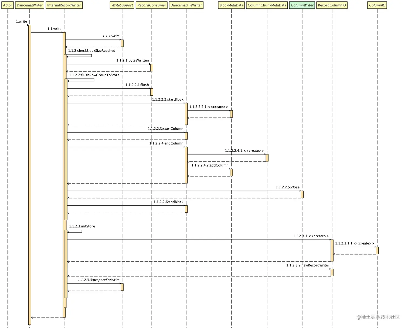Select BlockMetaData activation box for addColumn
Screen dimensions: 408x328
[231, 172]
